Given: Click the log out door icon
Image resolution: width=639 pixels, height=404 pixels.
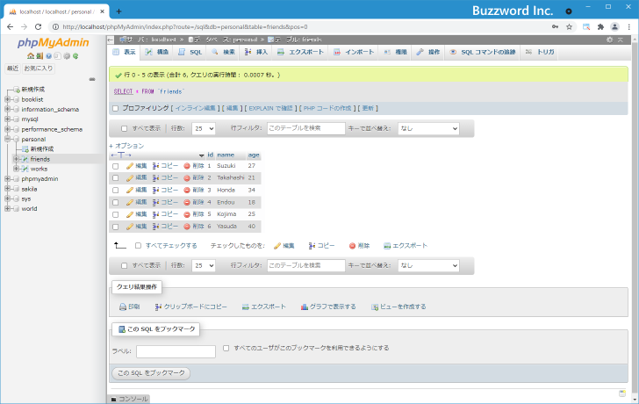Looking at the screenshot, I should click(x=39, y=56).
